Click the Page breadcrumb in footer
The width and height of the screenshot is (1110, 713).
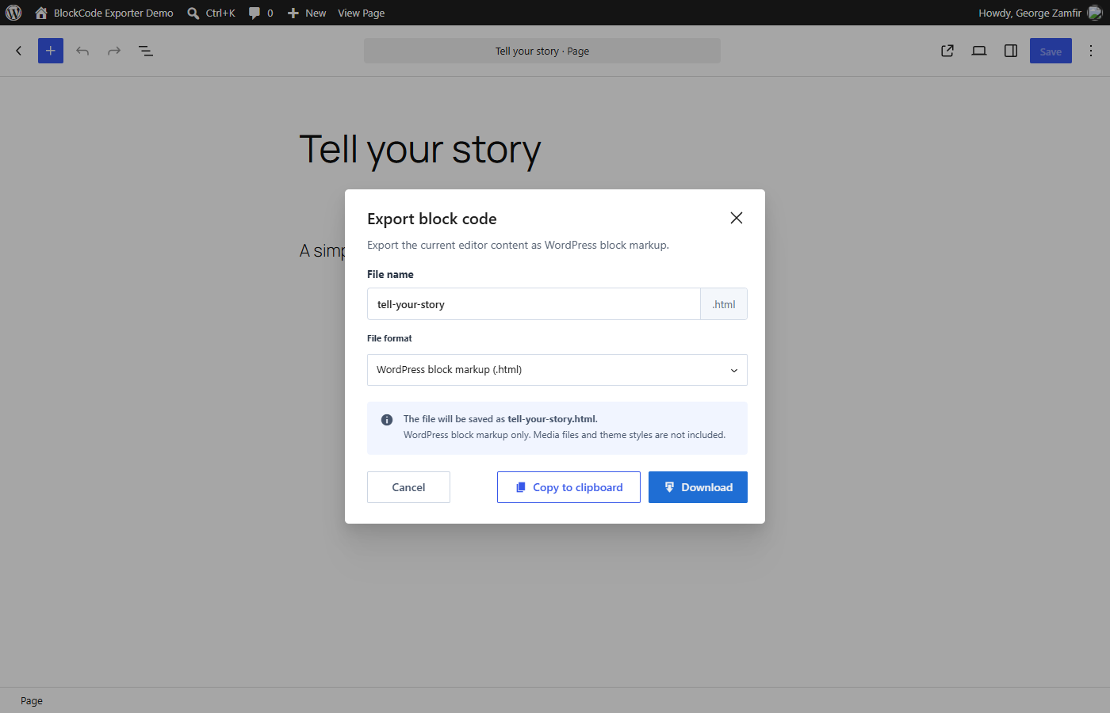(32, 701)
